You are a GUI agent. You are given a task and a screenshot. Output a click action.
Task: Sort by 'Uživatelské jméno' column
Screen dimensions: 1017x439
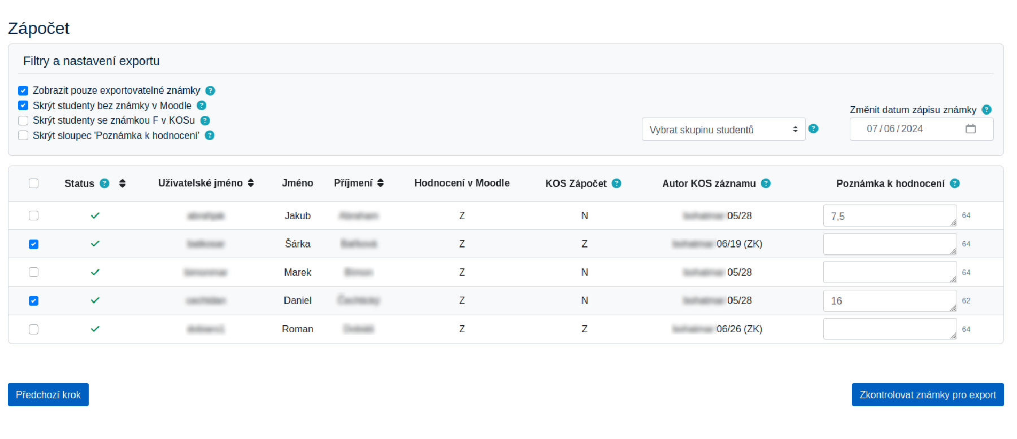(251, 183)
